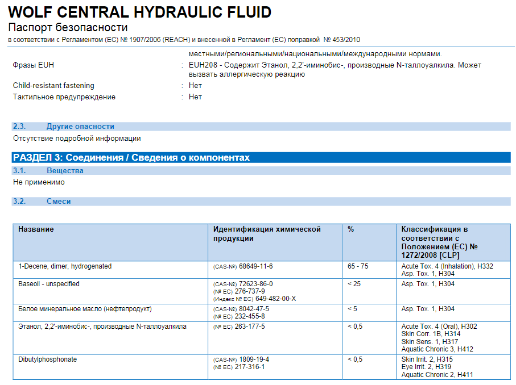Viewport: 516px width, 385px height.
Task: Click Acute Tox. 4 (Inhalation), H332
Action: click(x=447, y=266)
